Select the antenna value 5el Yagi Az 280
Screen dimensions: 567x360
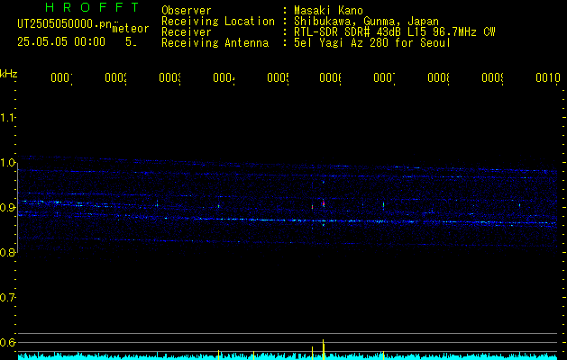[x=372, y=43]
